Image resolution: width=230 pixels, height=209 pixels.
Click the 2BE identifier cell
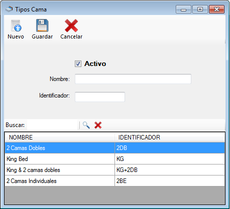170,181
